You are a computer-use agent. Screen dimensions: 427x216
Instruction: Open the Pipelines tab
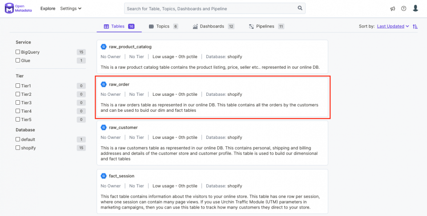click(x=266, y=26)
